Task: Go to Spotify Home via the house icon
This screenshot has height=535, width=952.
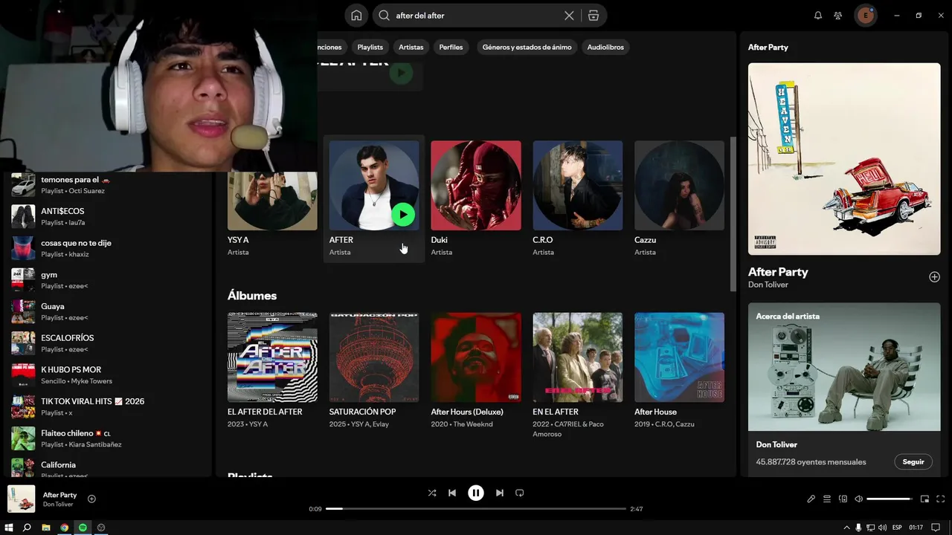Action: point(357,15)
